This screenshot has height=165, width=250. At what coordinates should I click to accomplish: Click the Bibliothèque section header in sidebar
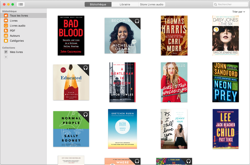[9, 11]
